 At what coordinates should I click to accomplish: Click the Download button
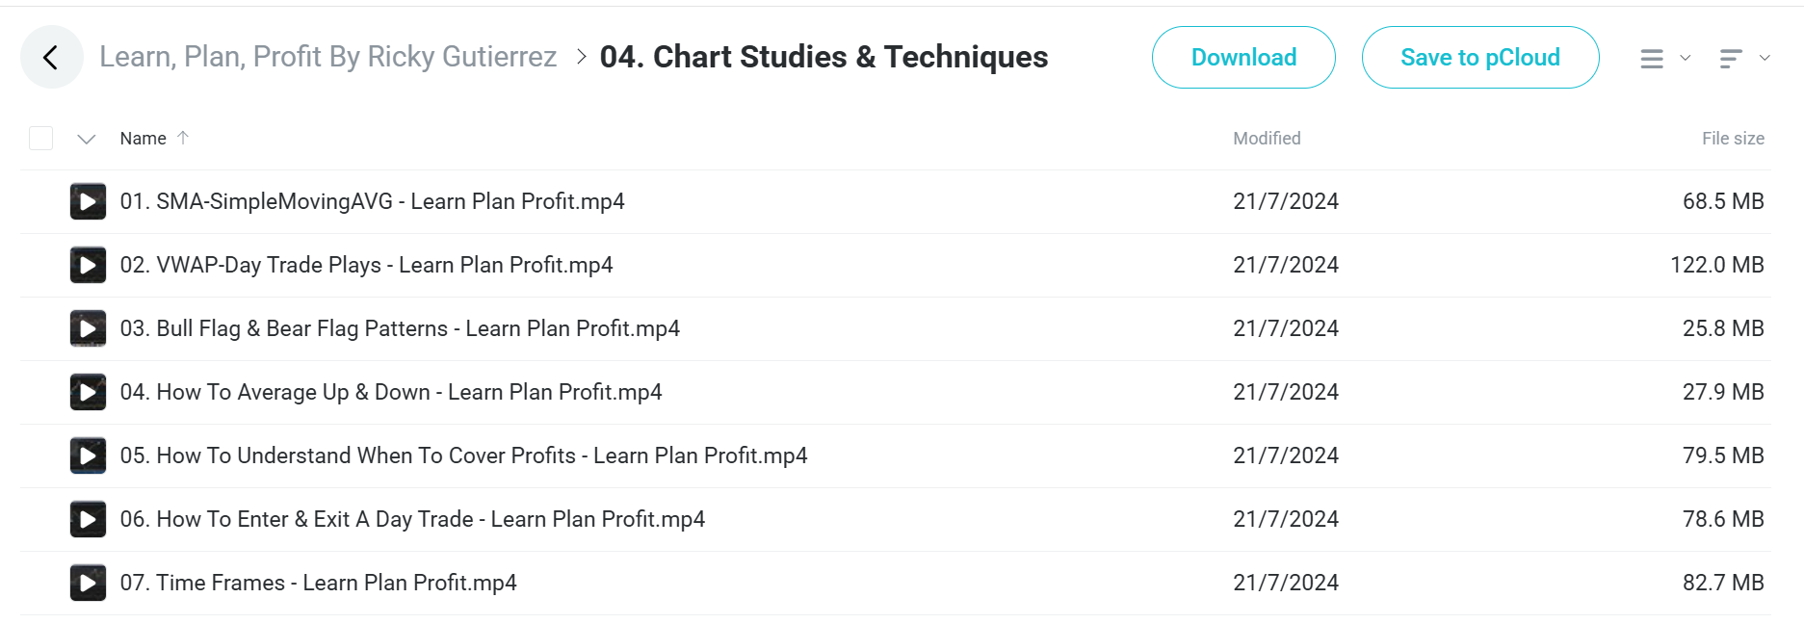[x=1243, y=58]
